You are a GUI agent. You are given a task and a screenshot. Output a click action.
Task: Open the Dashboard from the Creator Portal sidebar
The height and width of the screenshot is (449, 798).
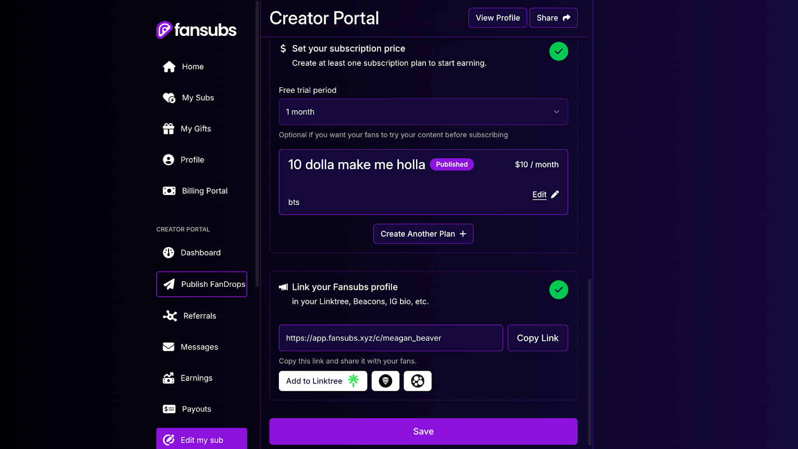200,252
